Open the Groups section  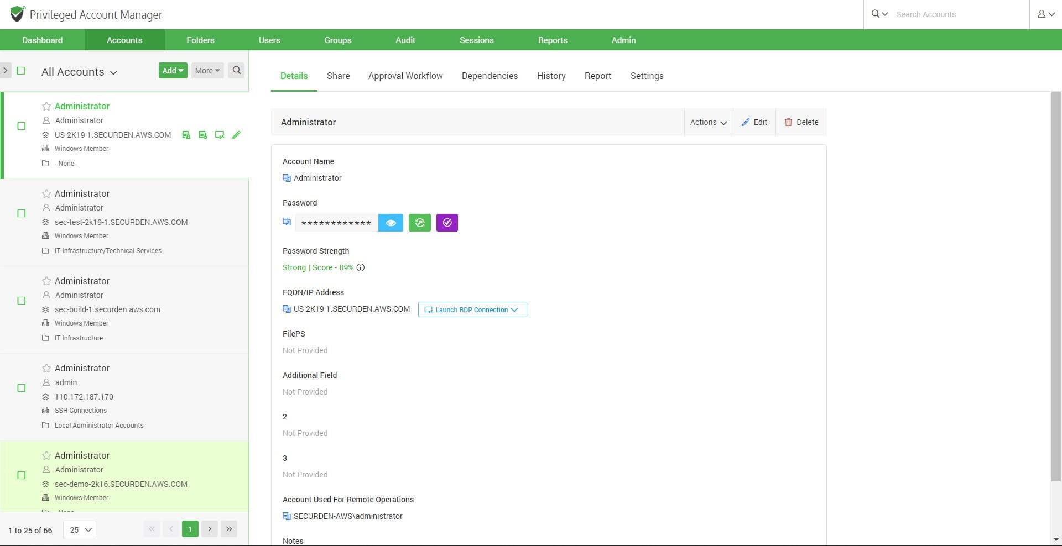pos(338,40)
